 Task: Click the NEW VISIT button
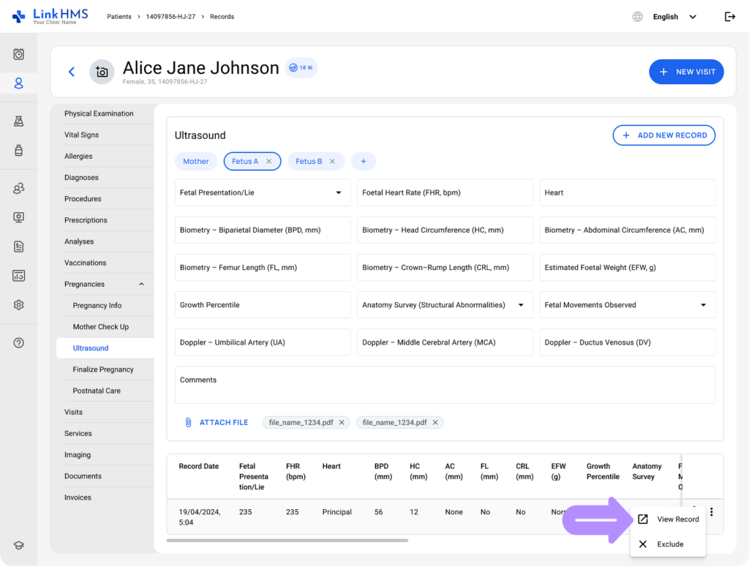[x=685, y=72]
